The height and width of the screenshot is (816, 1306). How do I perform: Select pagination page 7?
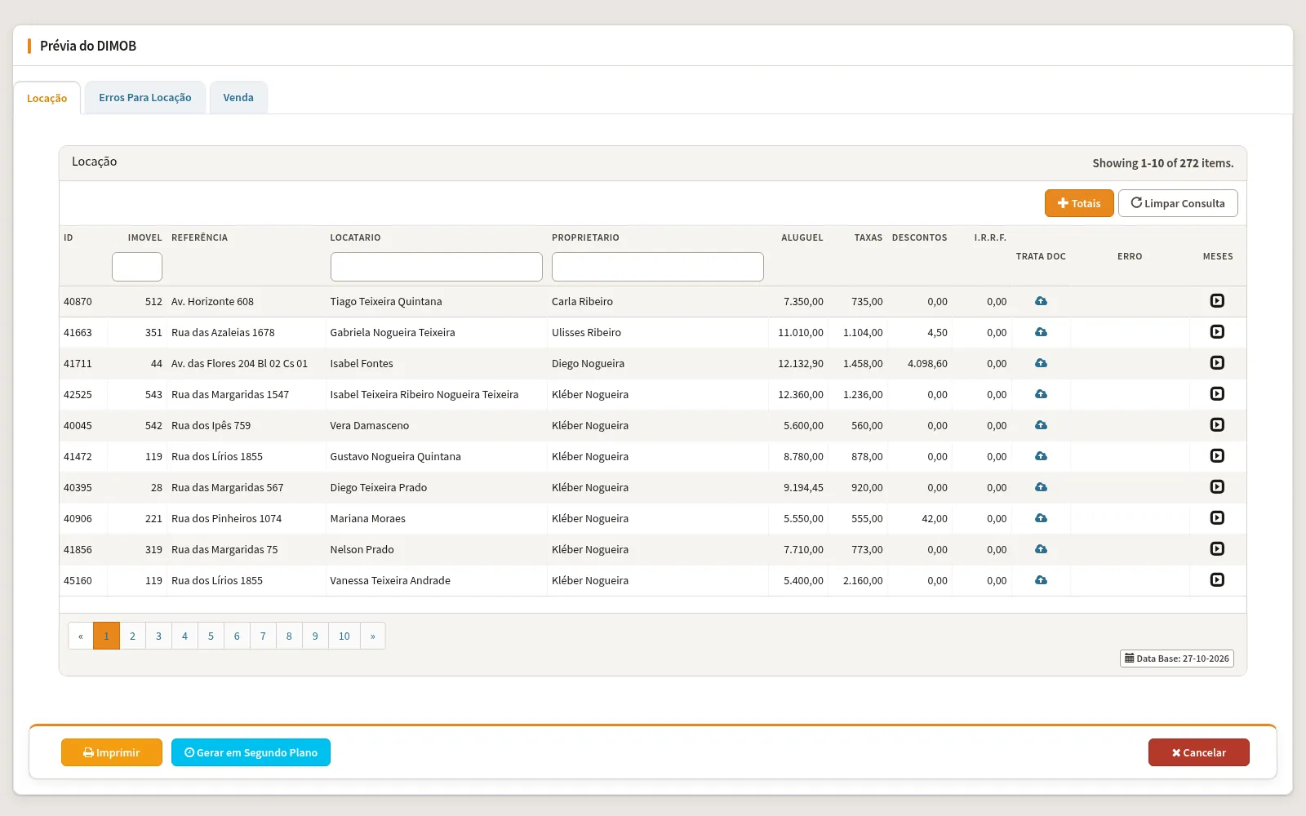coord(263,636)
